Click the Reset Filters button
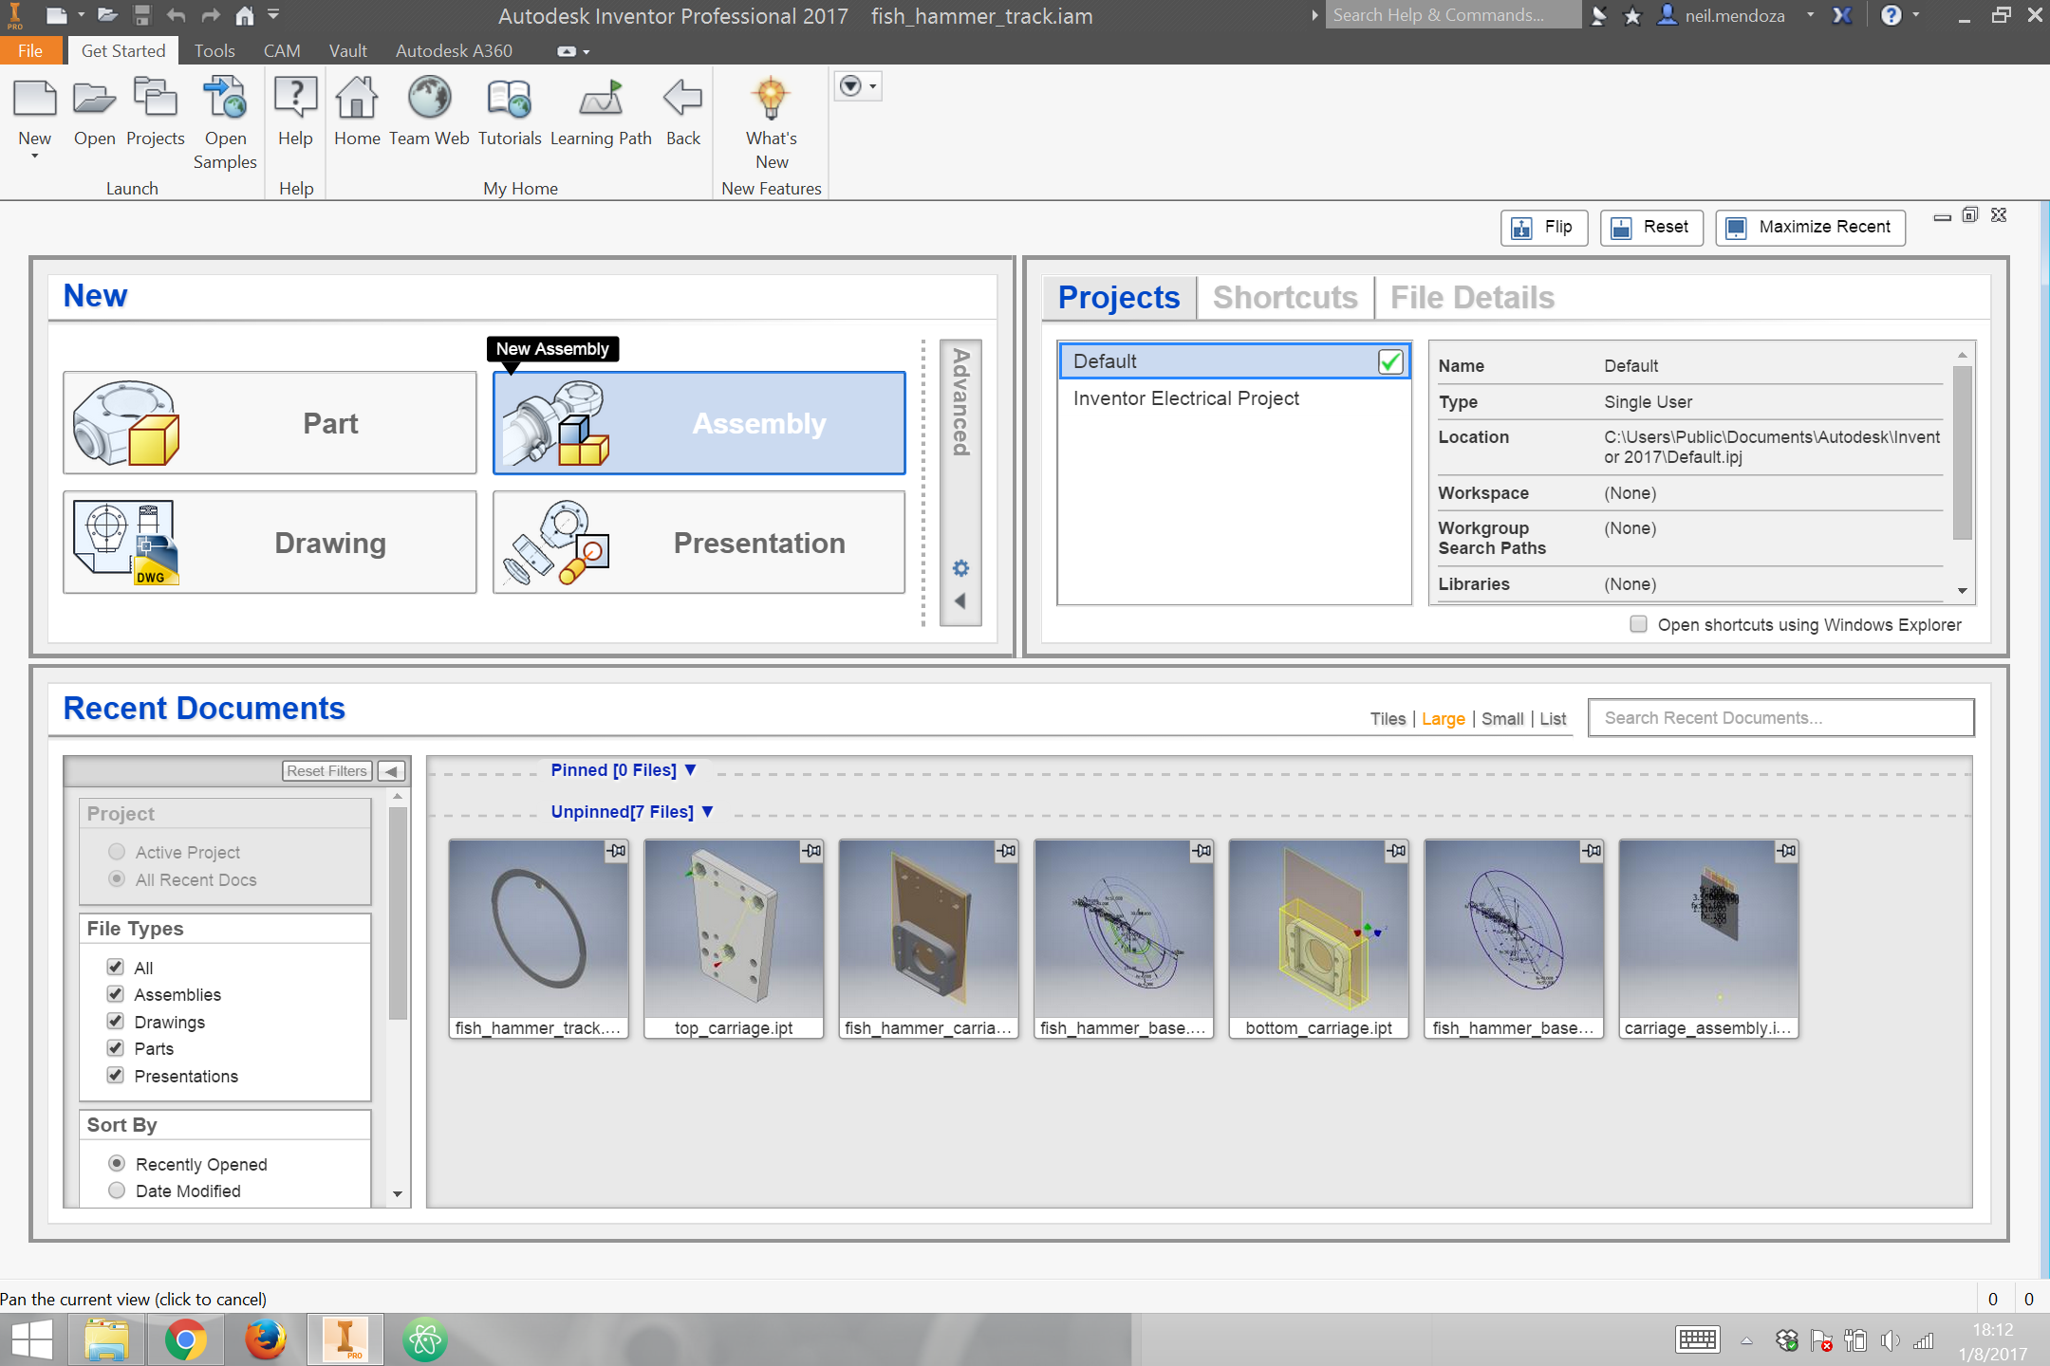Screen dimensions: 2050x1366 [326, 771]
